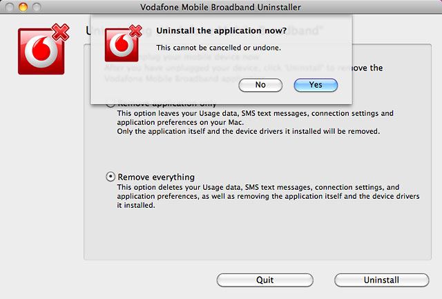Select the Remove everything radio button

point(110,177)
